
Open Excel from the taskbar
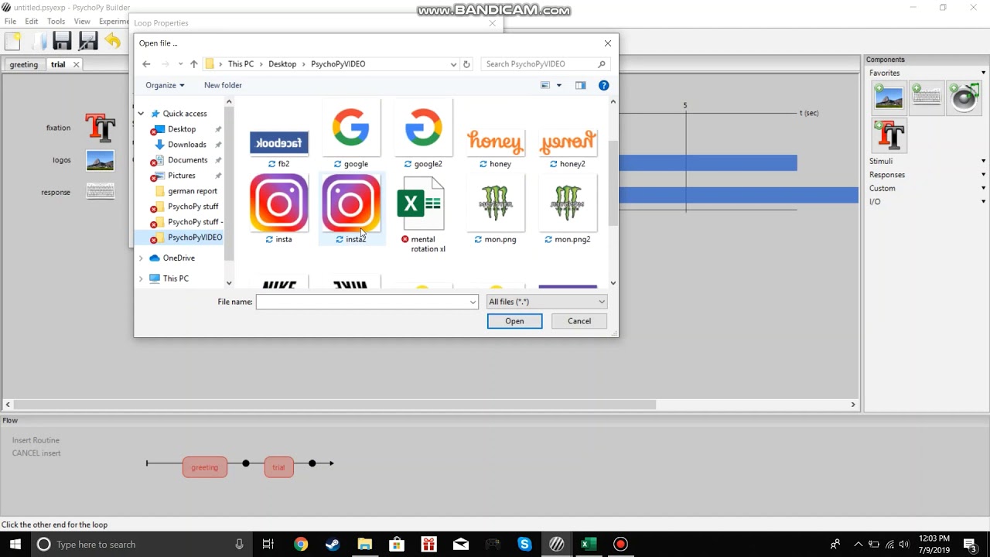[589, 545]
